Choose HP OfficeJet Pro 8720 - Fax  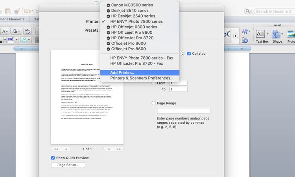[140, 63]
